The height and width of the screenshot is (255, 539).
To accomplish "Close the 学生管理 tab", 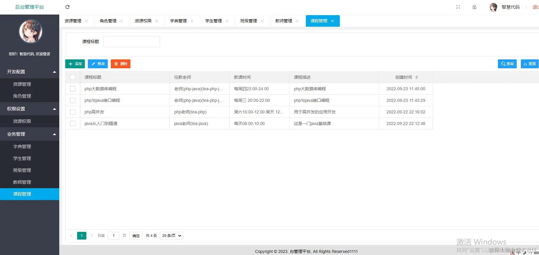I will 227,21.
